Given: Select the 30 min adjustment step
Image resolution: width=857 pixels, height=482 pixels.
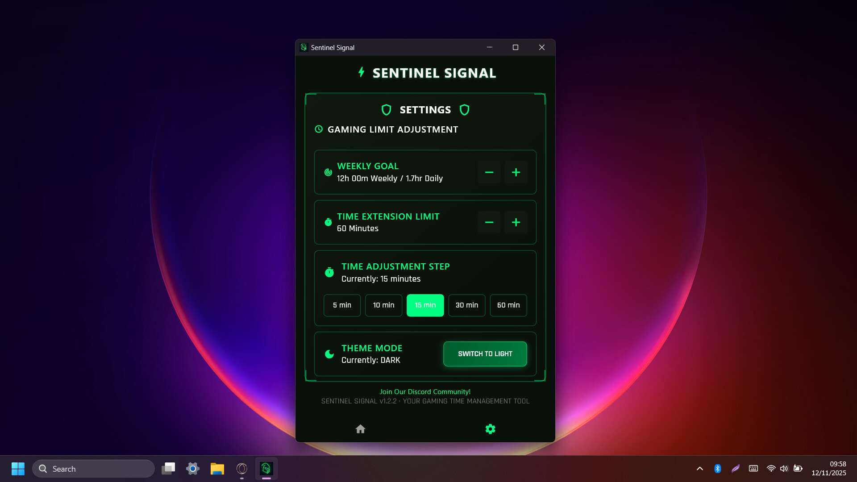Looking at the screenshot, I should pos(466,305).
